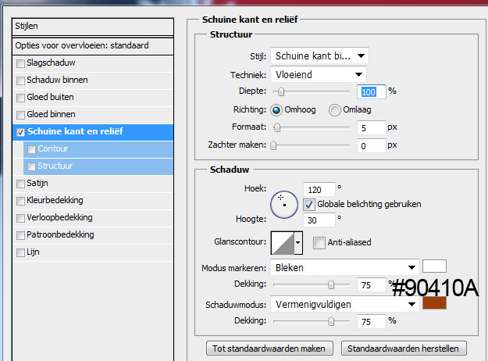Select the Contour sub-style row
The height and width of the screenshot is (361, 488).
[x=98, y=149]
